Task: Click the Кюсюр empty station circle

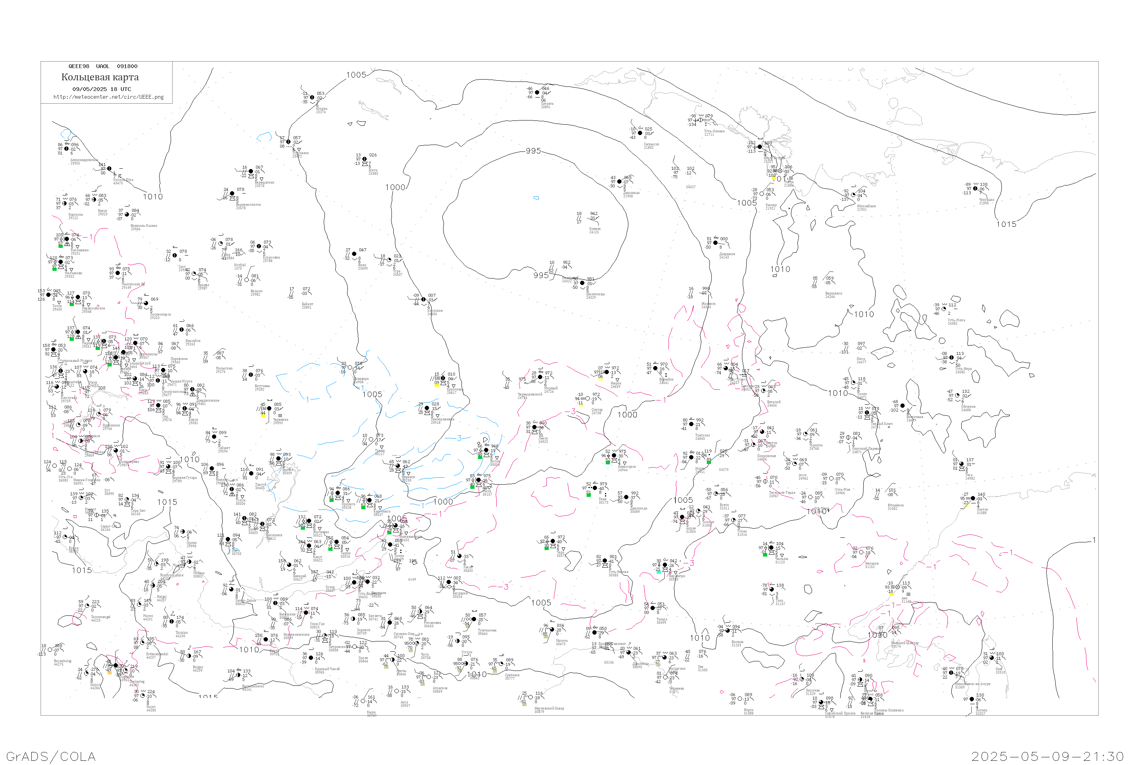Action: (x=762, y=194)
